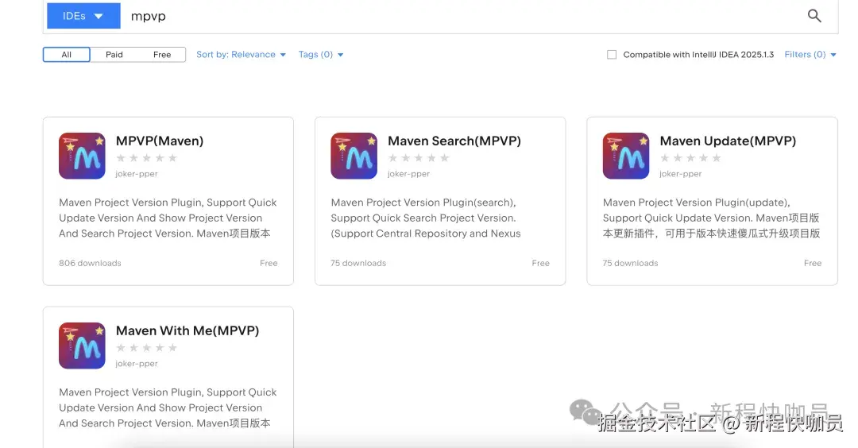Open the Maven Search(MPVP) plugin icon

354,156
